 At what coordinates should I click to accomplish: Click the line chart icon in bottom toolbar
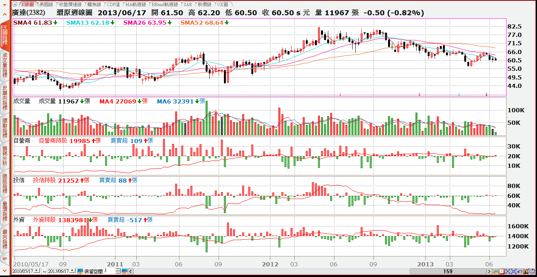point(495,271)
